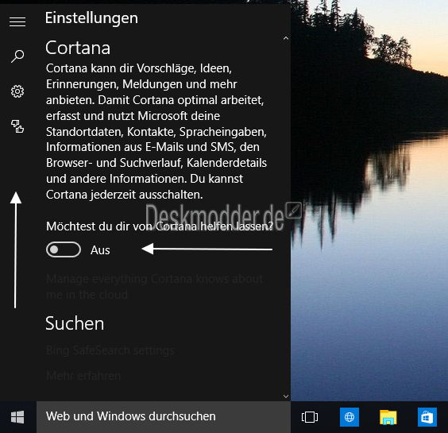Open the settings gear icon in sidebar

(x=17, y=91)
